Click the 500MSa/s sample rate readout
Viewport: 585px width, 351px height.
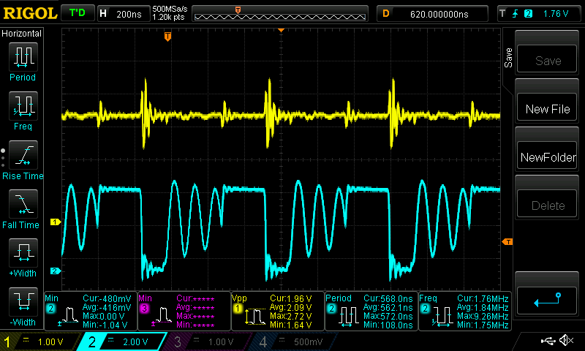click(170, 9)
